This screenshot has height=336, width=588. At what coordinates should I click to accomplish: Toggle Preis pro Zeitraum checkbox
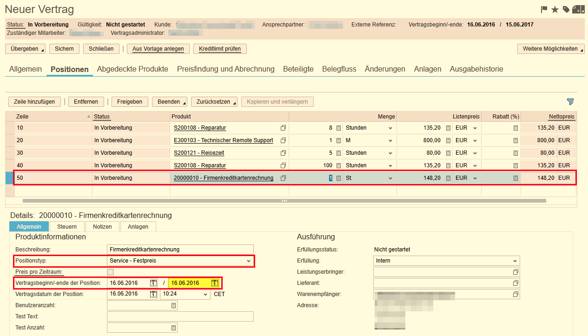tap(110, 272)
